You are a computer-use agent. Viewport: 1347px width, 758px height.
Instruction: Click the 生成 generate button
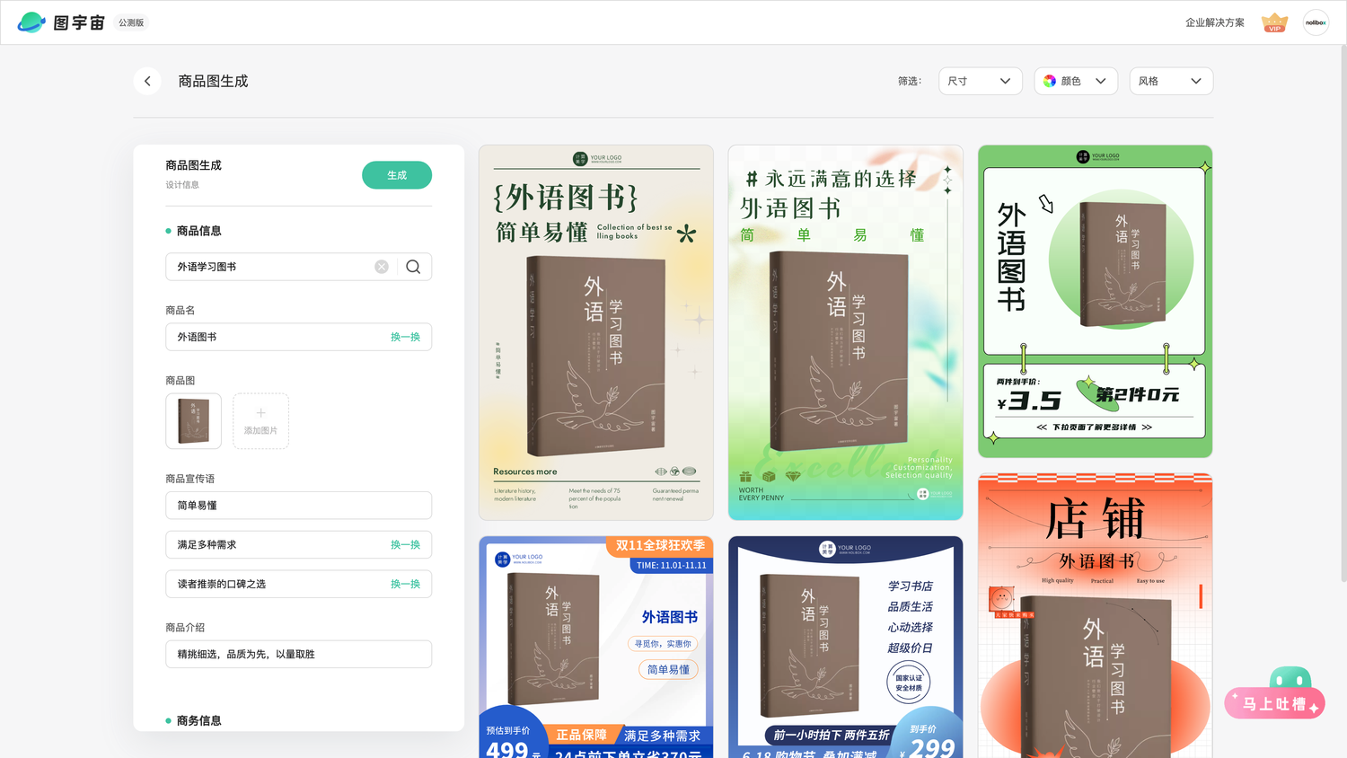pos(397,175)
